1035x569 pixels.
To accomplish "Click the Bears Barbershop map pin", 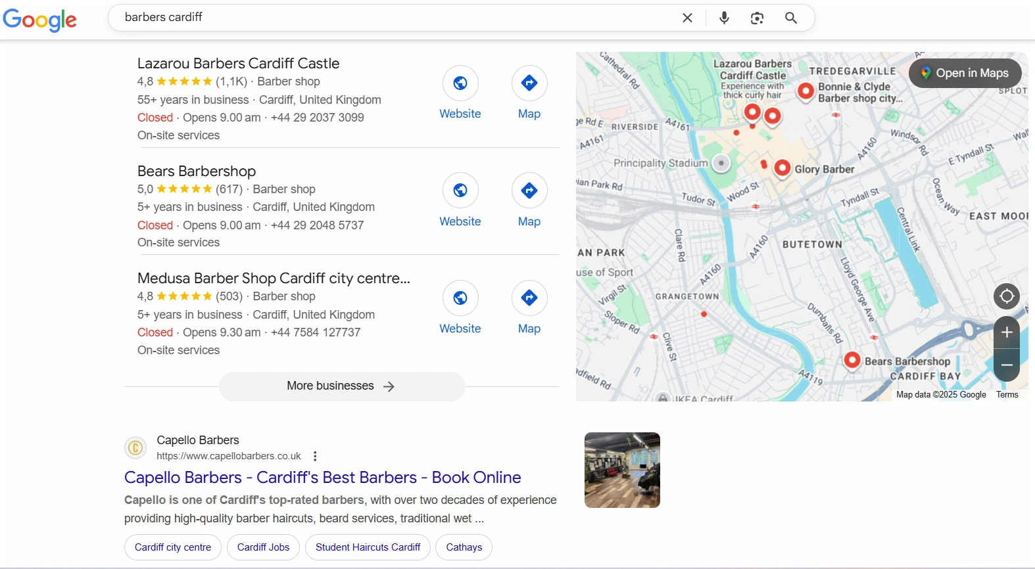I will pos(852,361).
